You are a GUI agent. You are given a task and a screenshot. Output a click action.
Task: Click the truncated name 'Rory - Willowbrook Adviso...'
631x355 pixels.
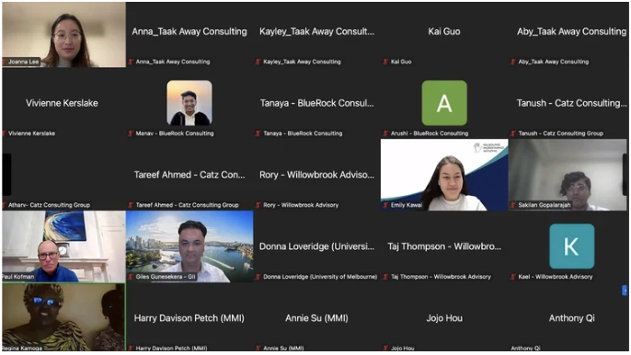tap(316, 175)
